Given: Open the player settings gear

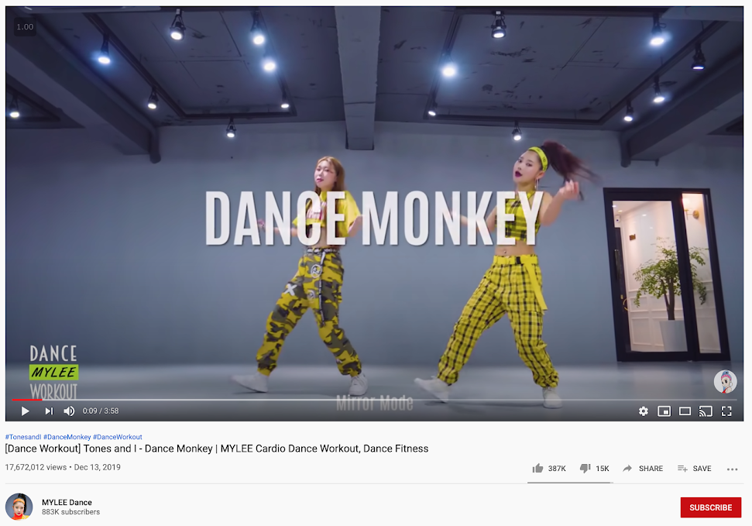Looking at the screenshot, I should tap(643, 411).
